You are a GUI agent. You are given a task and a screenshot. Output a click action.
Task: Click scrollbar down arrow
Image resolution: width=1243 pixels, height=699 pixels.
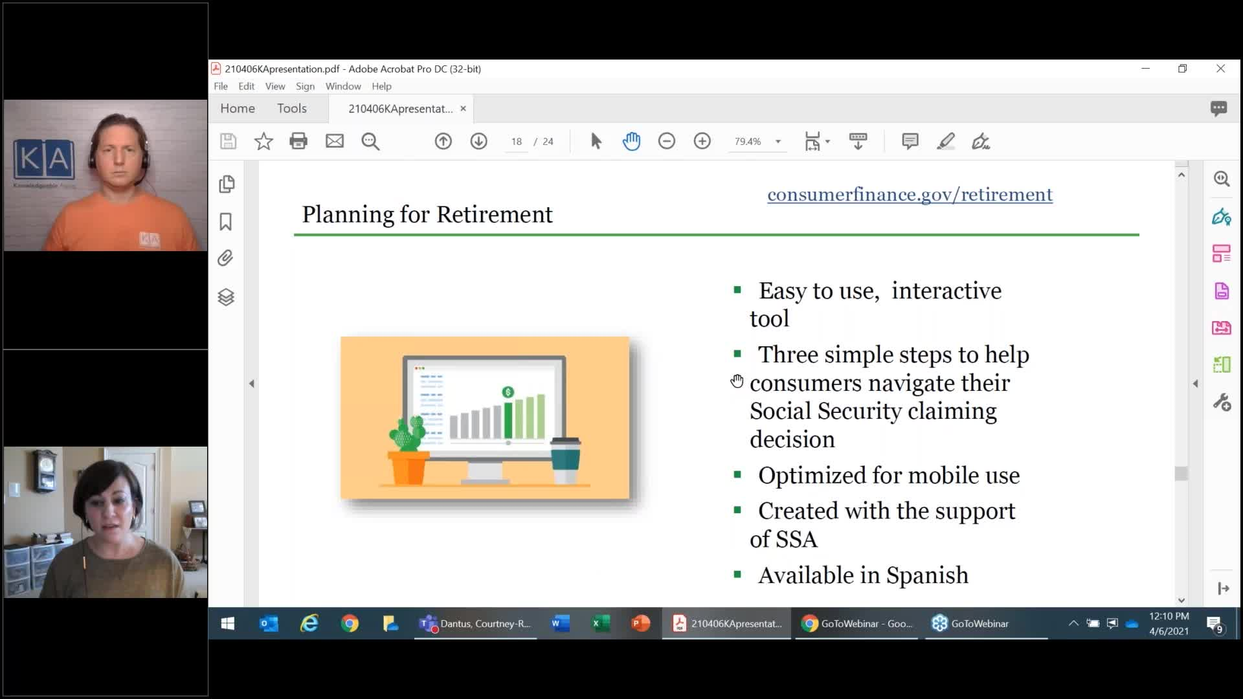click(x=1181, y=601)
